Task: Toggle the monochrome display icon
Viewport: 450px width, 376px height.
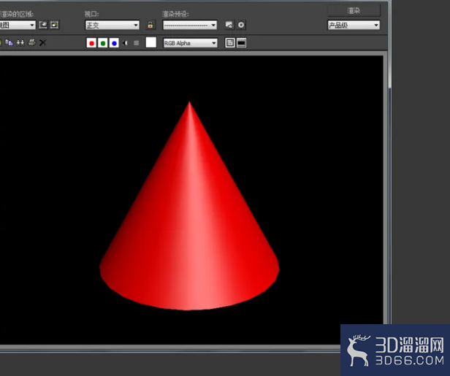Action: coord(137,43)
